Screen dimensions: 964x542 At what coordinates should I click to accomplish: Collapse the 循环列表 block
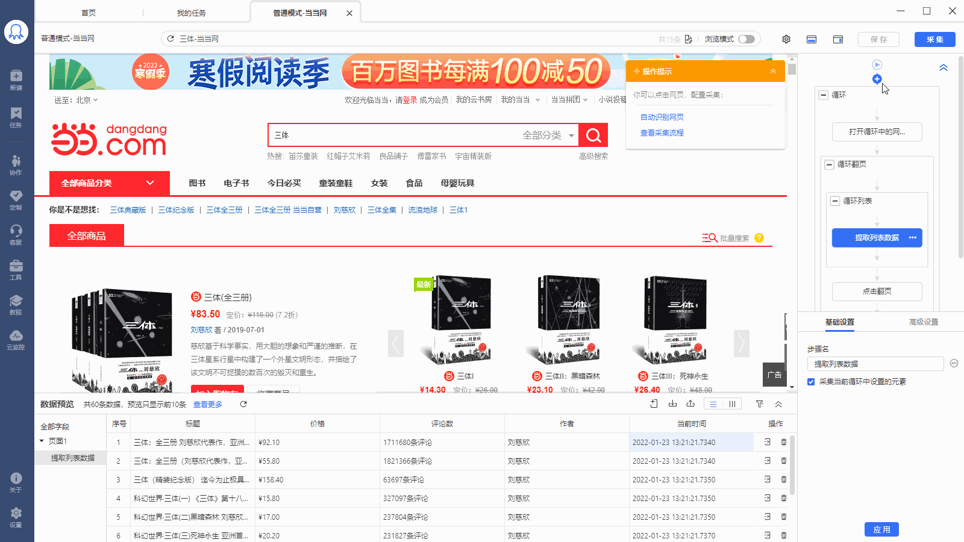pos(835,201)
